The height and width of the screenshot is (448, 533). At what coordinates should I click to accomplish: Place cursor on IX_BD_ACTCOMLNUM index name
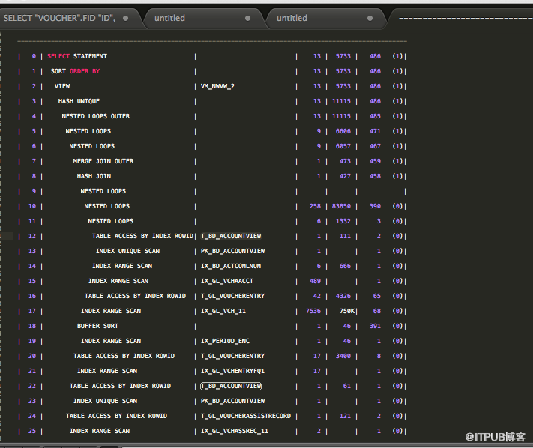click(231, 266)
